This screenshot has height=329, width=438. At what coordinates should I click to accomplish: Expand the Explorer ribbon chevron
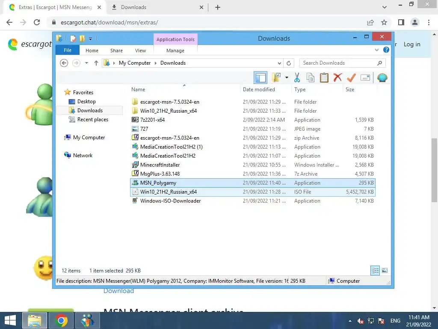(376, 50)
